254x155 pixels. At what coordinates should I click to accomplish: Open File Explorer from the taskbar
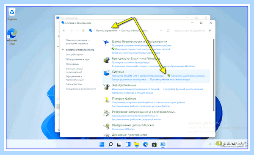[x=137, y=144]
